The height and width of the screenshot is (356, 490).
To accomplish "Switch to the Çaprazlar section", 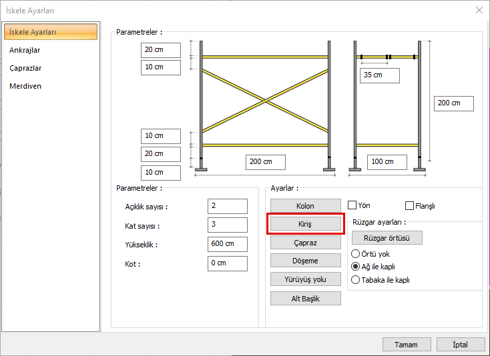I will [x=25, y=68].
